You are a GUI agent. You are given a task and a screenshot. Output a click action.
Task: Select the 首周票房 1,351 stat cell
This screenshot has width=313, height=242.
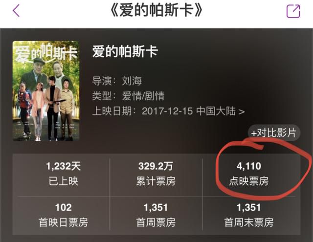[156, 215]
